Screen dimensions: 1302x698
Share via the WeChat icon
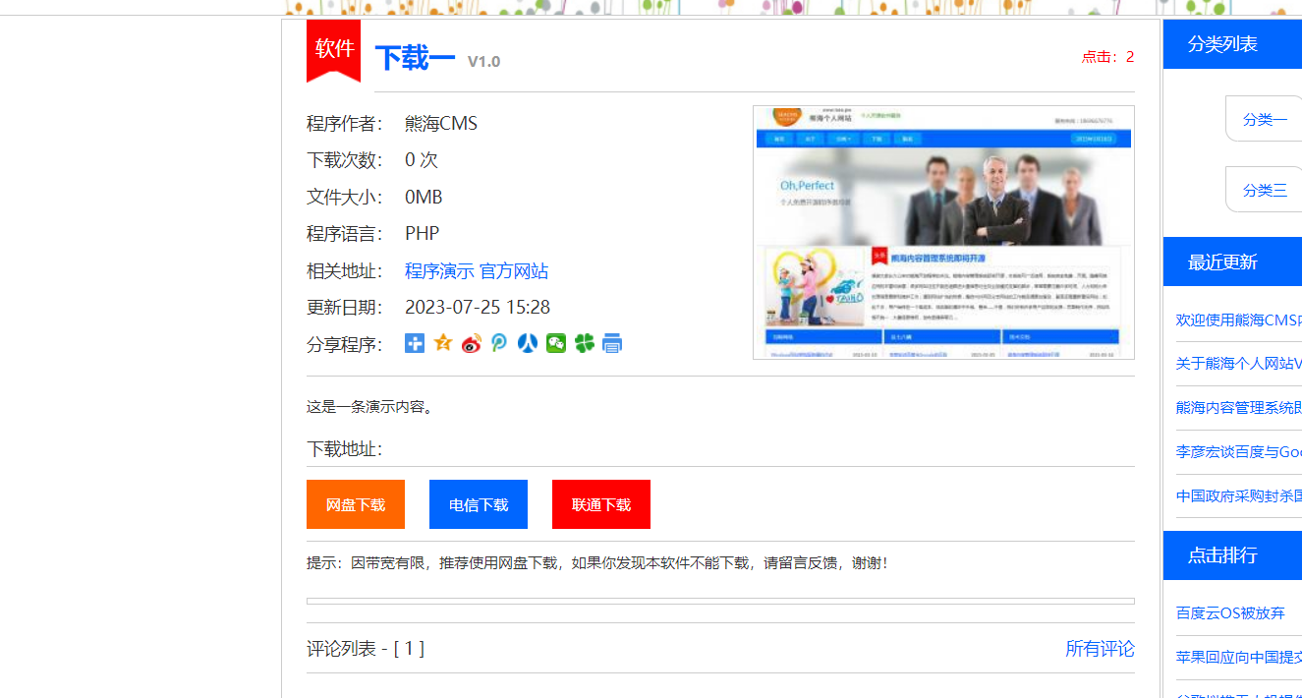click(x=555, y=343)
